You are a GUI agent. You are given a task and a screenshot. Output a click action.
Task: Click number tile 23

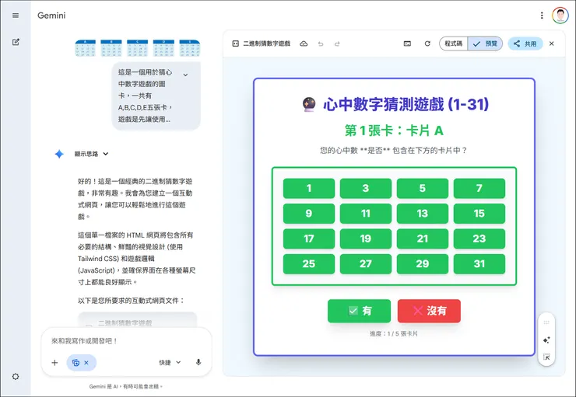pos(479,239)
